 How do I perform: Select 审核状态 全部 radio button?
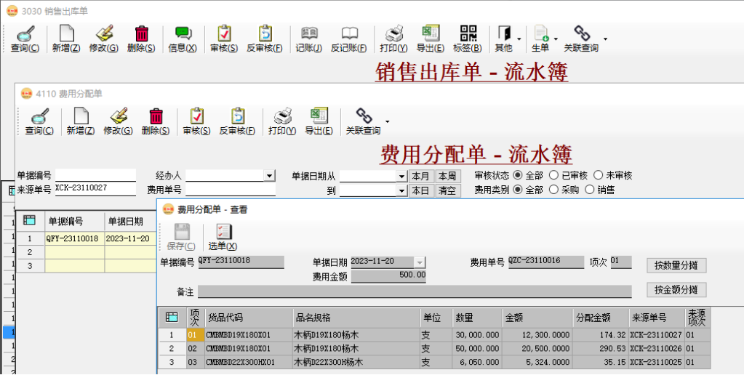point(518,175)
